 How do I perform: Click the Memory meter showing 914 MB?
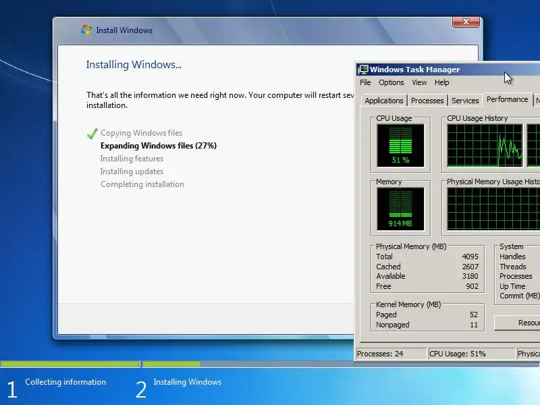pos(400,209)
